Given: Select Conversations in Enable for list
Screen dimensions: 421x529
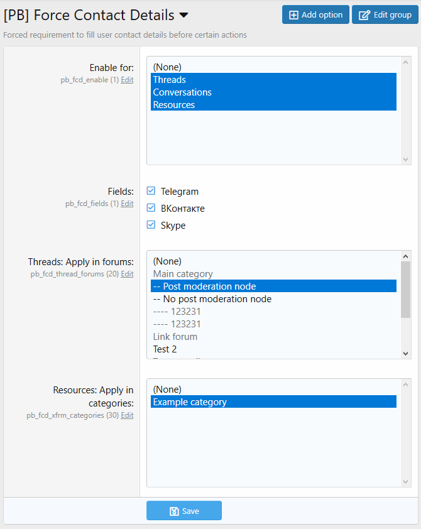Looking at the screenshot, I should 182,92.
